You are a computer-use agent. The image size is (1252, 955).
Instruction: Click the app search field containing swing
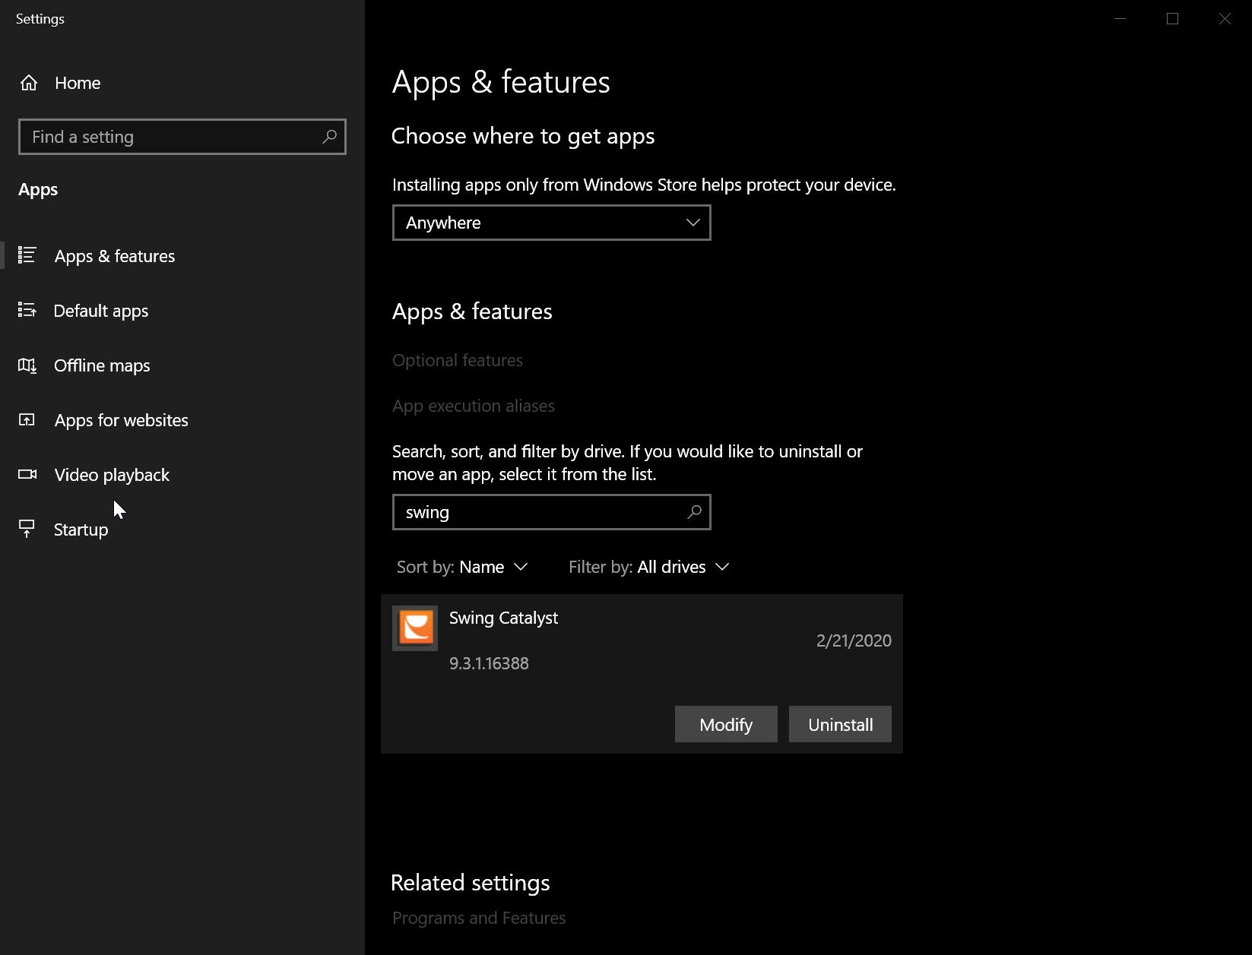pyautogui.click(x=552, y=512)
